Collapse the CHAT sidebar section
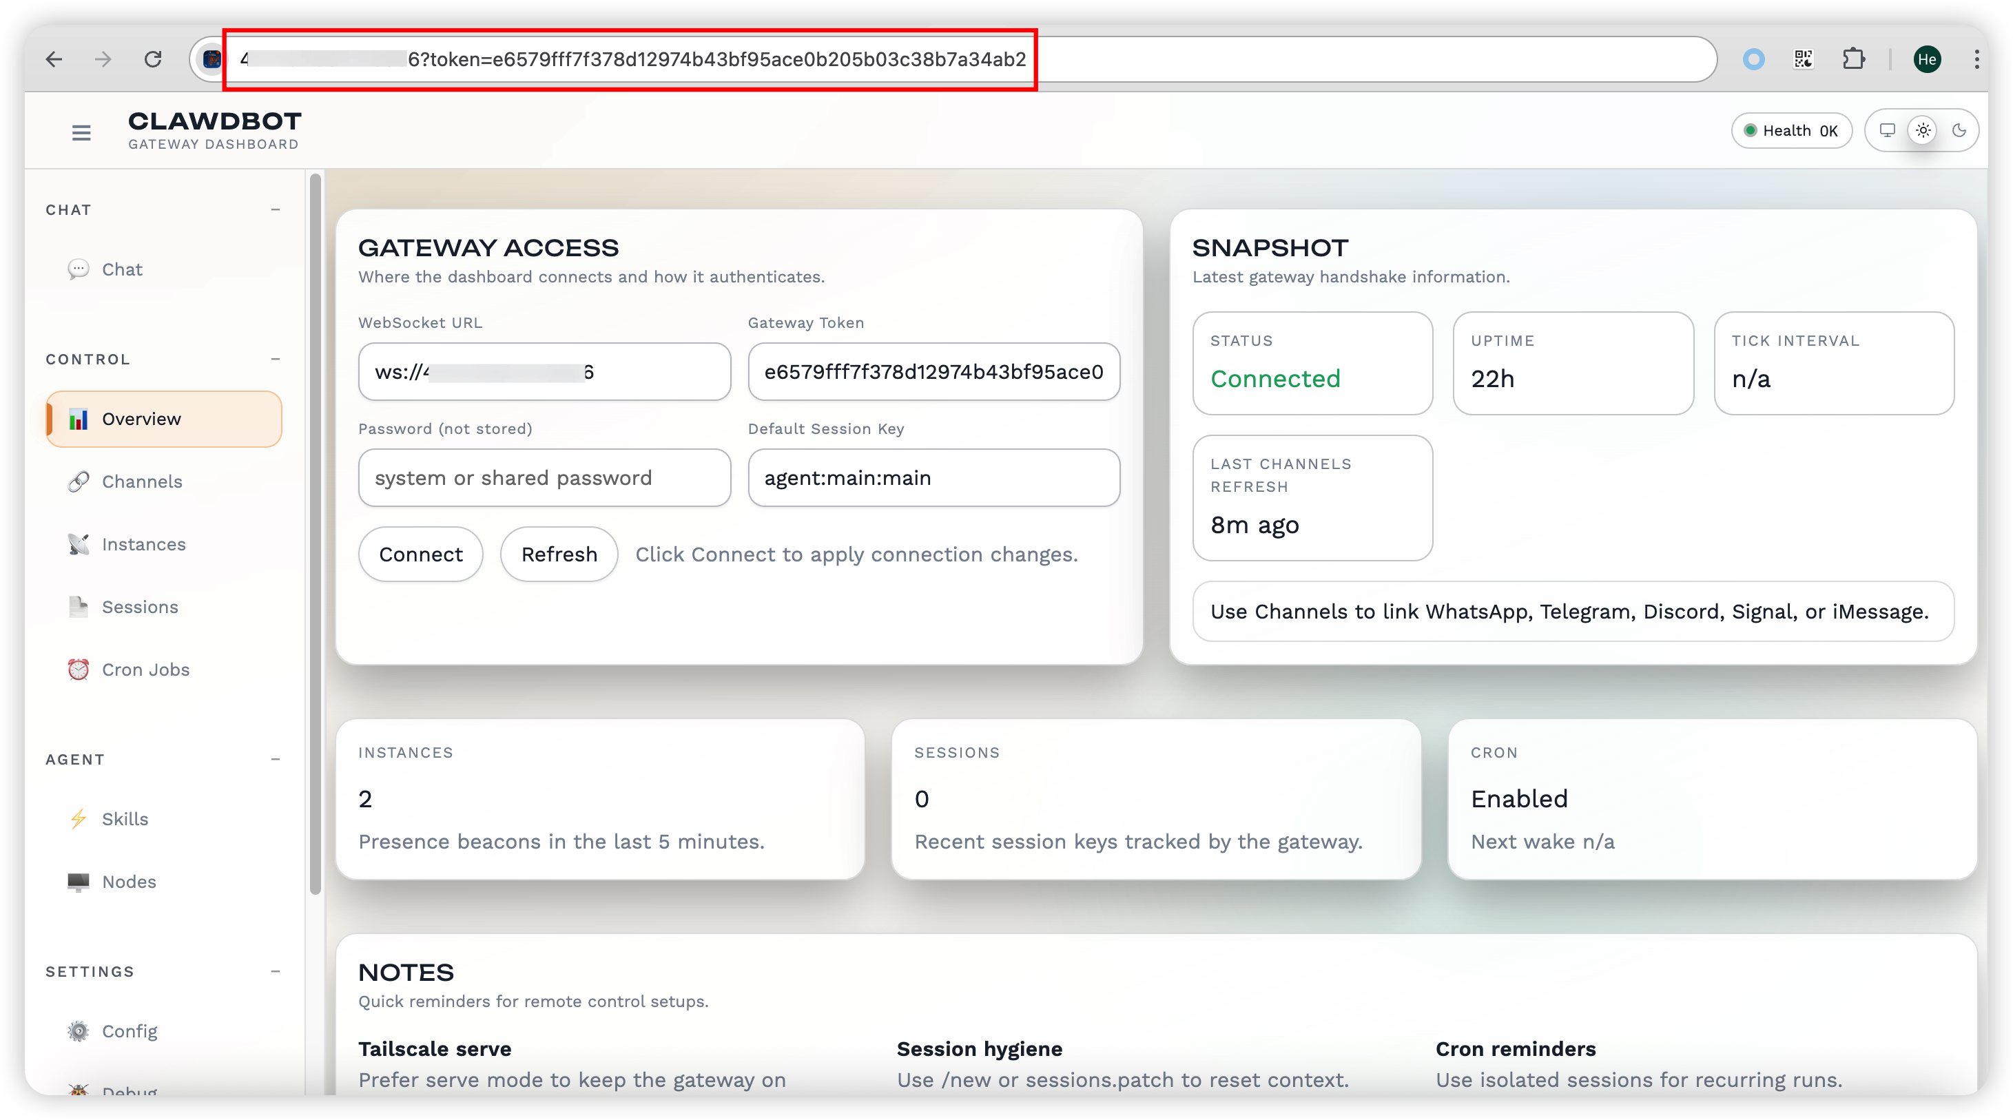 tap(275, 209)
